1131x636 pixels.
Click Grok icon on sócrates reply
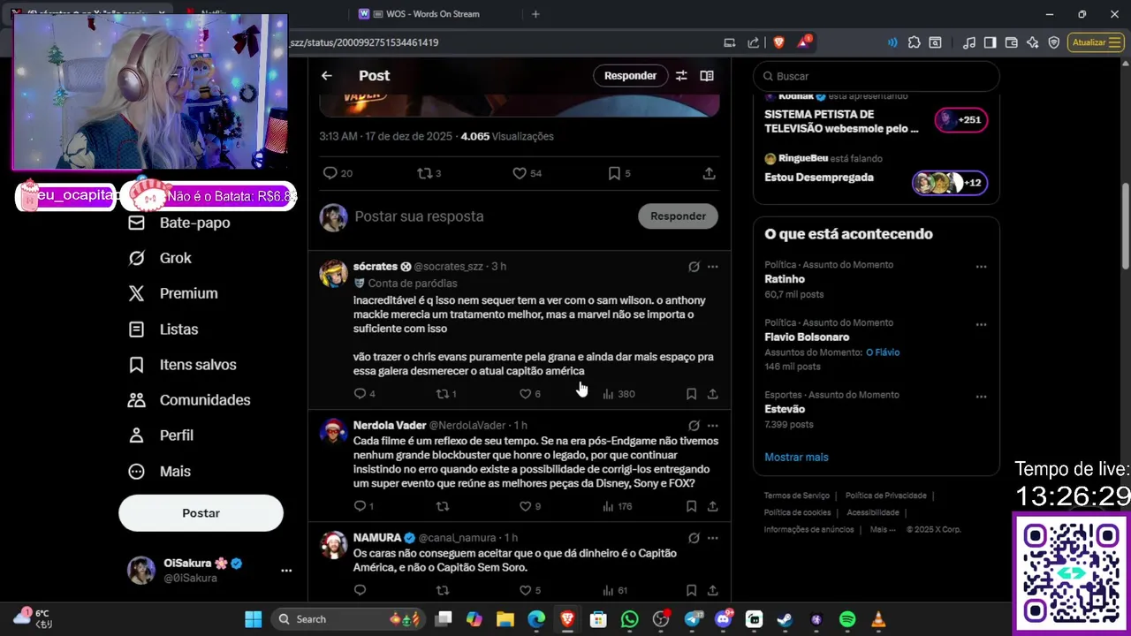pos(694,267)
